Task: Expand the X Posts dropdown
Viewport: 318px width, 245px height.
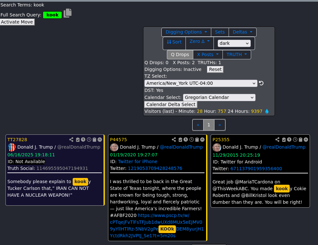Action: click(x=208, y=55)
